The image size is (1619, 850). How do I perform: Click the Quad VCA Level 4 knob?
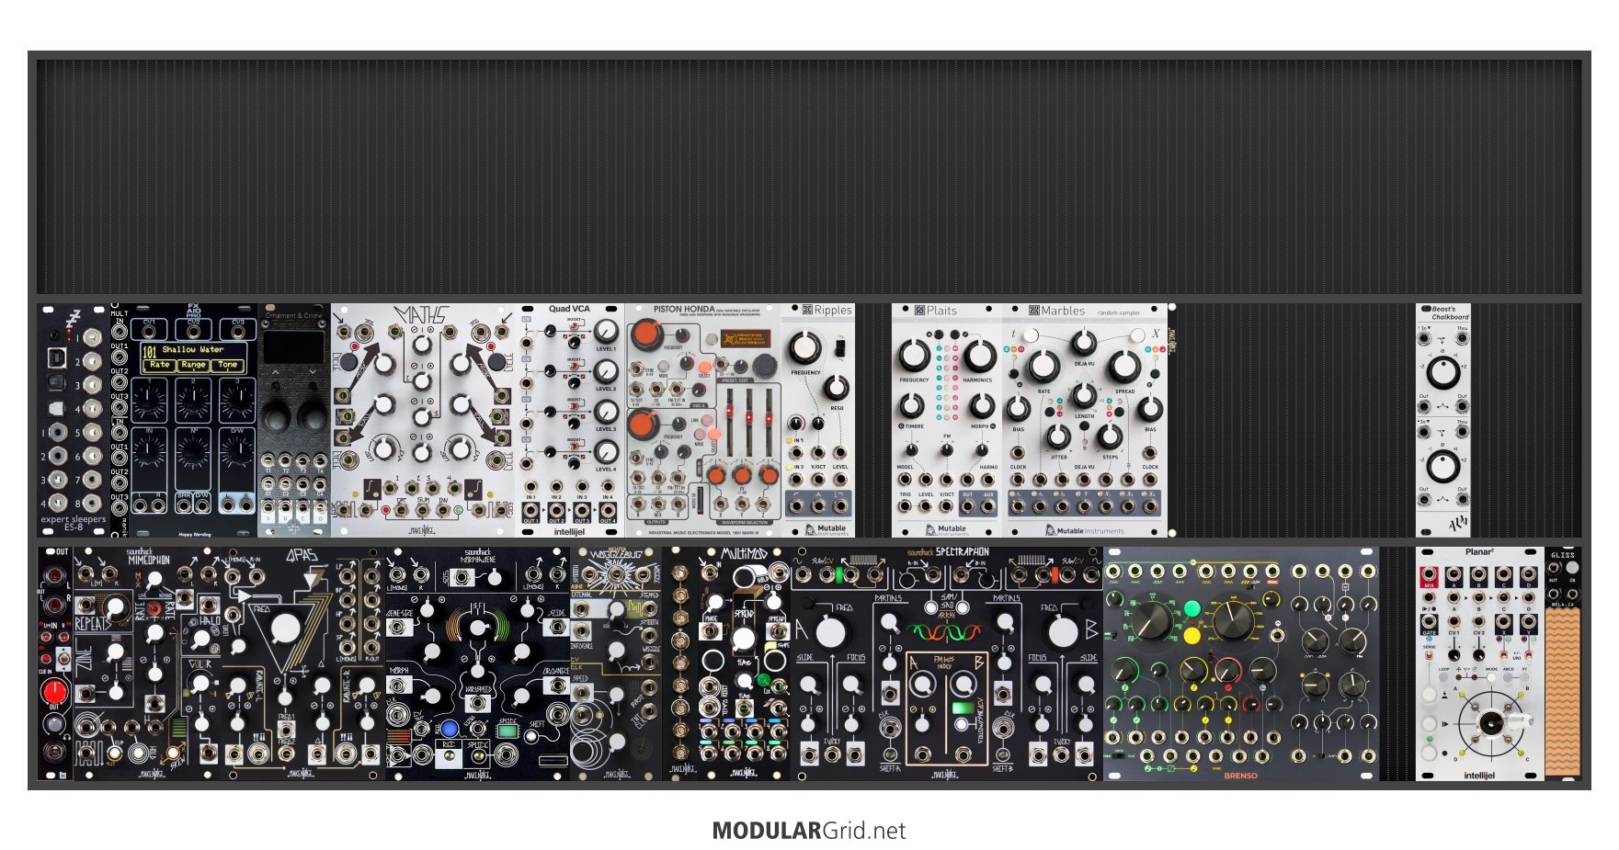coord(606,451)
